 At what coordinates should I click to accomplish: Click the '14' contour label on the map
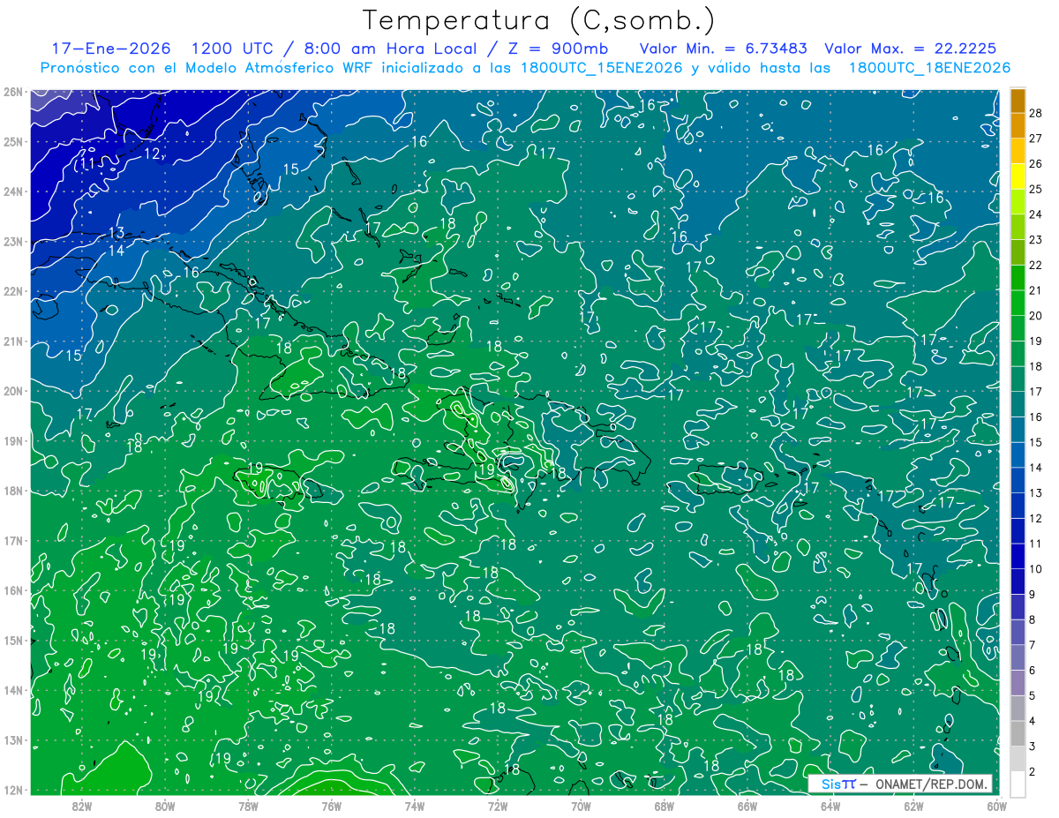point(116,251)
